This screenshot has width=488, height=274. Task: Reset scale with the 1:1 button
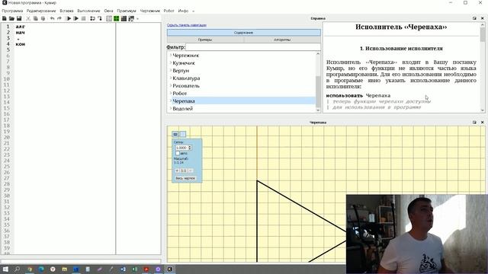(x=184, y=170)
